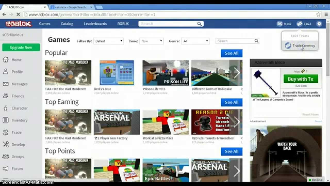
Task: Click the Messages envelope icon
Action: [x=5, y=84]
